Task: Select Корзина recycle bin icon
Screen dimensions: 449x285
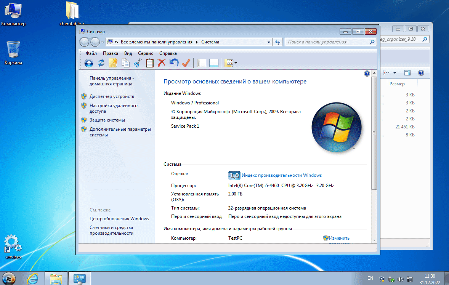Action: click(13, 53)
